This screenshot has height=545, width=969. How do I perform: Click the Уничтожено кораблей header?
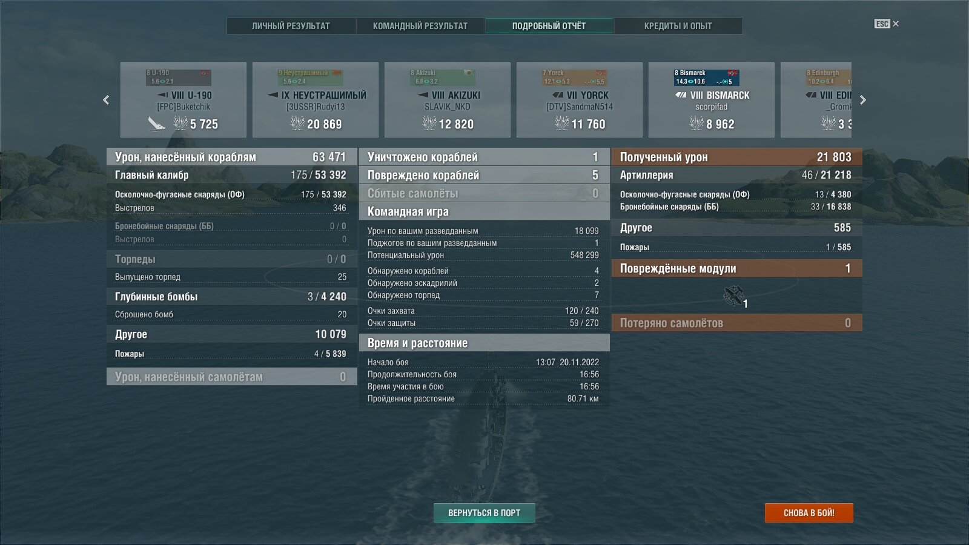tap(484, 157)
